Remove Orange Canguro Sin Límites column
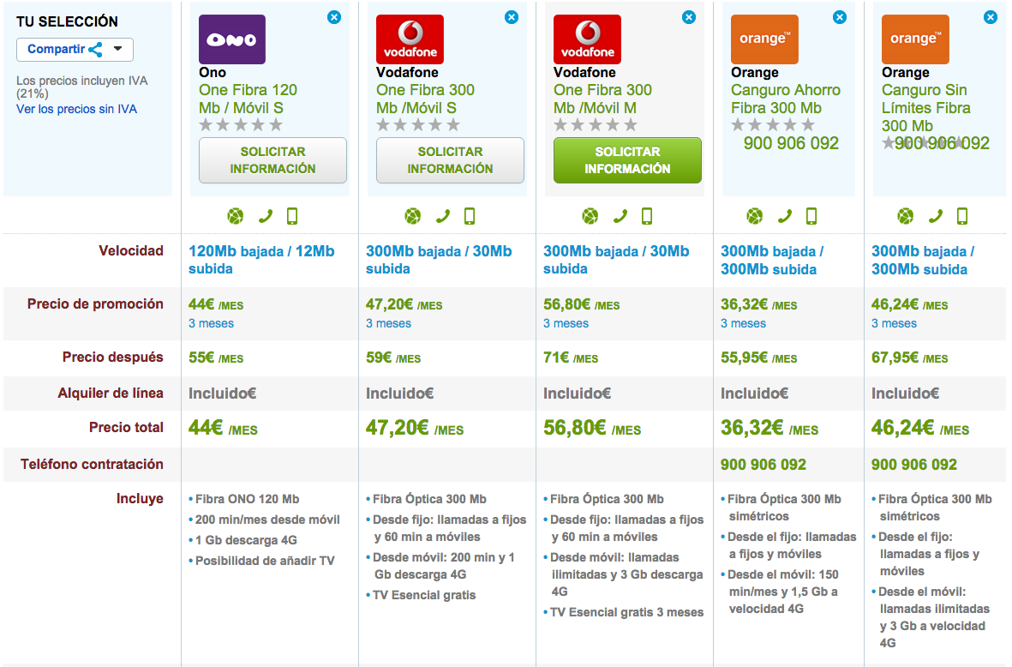 click(x=990, y=17)
